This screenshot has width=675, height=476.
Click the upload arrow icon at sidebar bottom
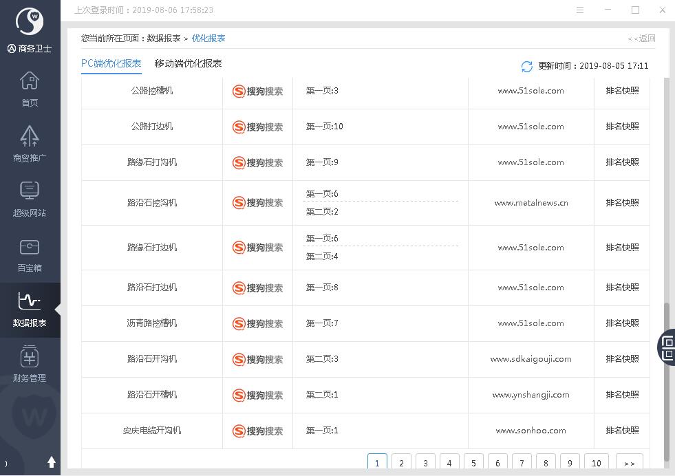pyautogui.click(x=51, y=462)
